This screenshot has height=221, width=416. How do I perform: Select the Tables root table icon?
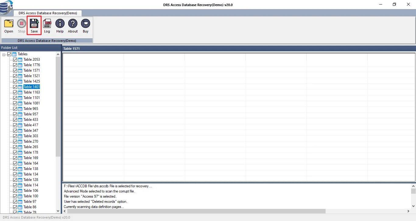point(14,54)
